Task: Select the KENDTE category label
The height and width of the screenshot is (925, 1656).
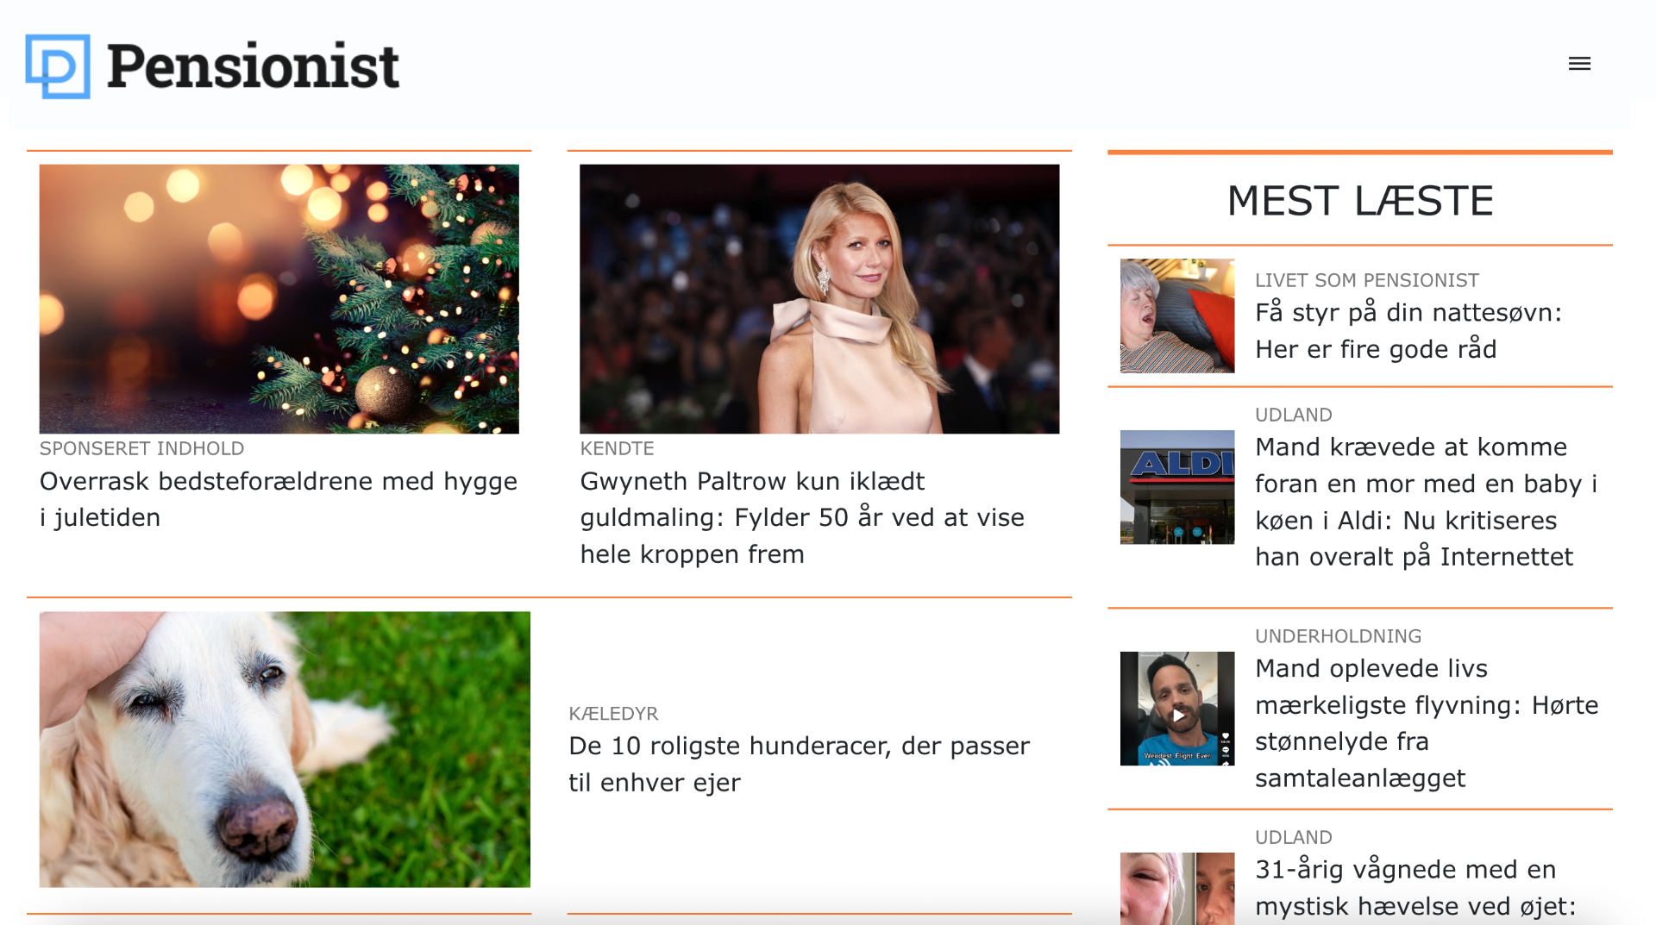Action: pos(617,448)
